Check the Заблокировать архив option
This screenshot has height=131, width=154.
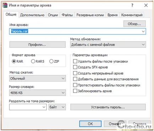[75, 91]
